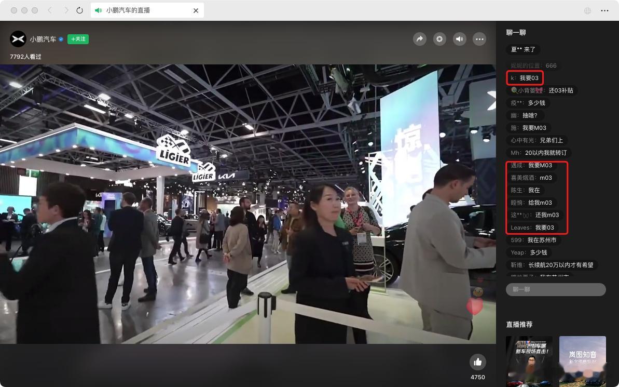Click the chat message 我要03 from k

click(x=524, y=78)
